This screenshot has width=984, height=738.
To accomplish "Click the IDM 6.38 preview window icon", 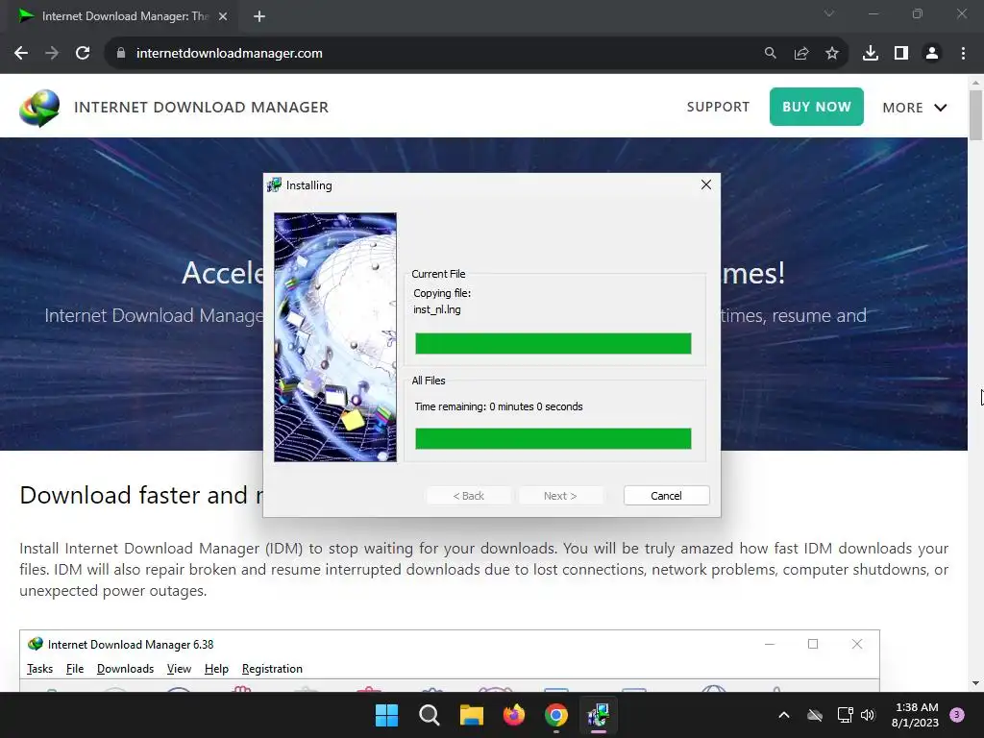I will (x=36, y=644).
